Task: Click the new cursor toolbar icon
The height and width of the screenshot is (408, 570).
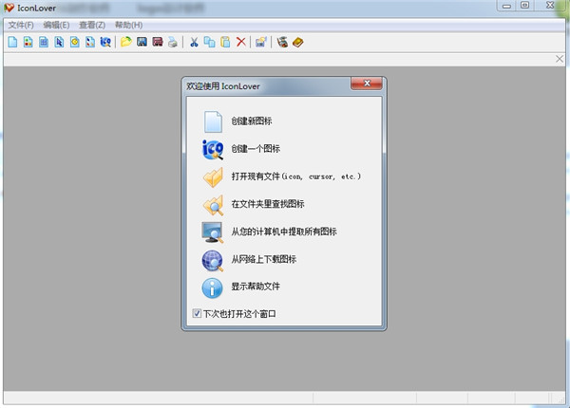Action: (x=59, y=43)
